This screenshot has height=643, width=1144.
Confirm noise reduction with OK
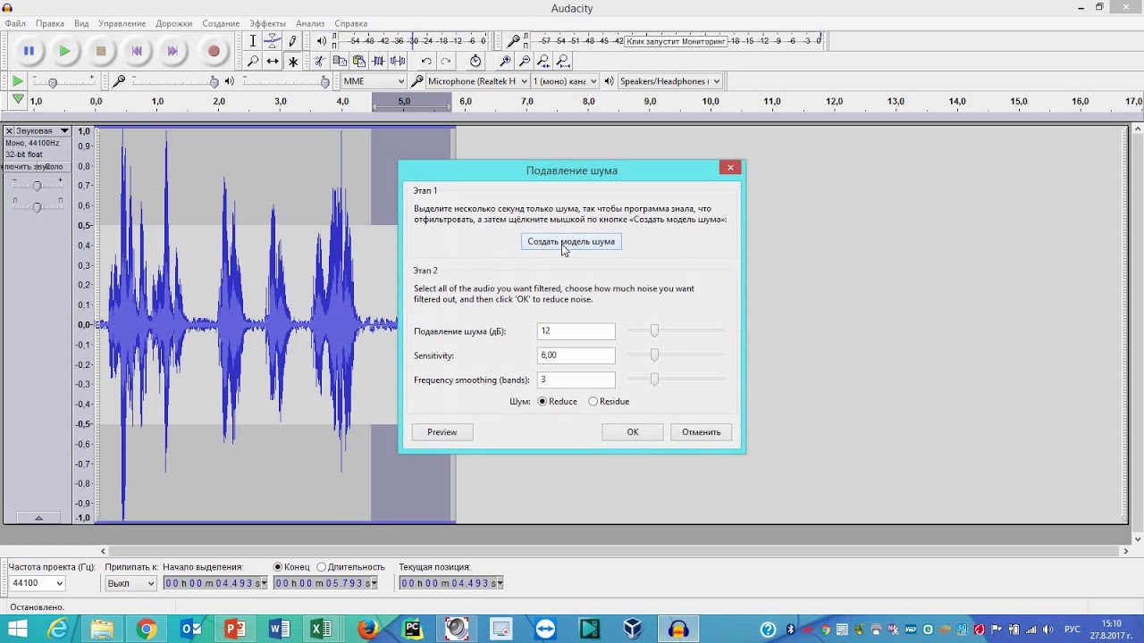click(x=633, y=432)
